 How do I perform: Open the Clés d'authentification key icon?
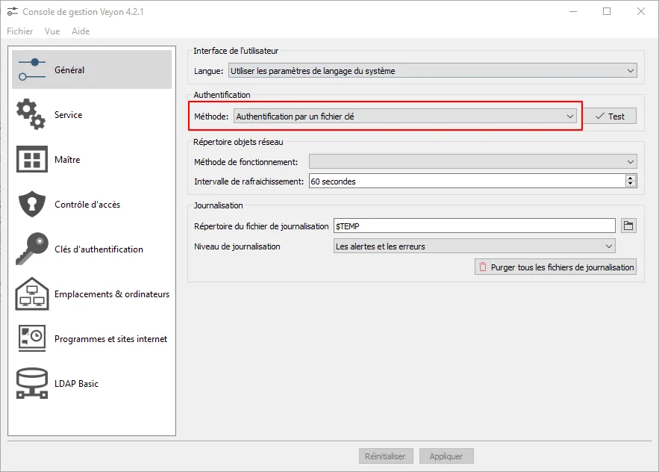tap(32, 249)
